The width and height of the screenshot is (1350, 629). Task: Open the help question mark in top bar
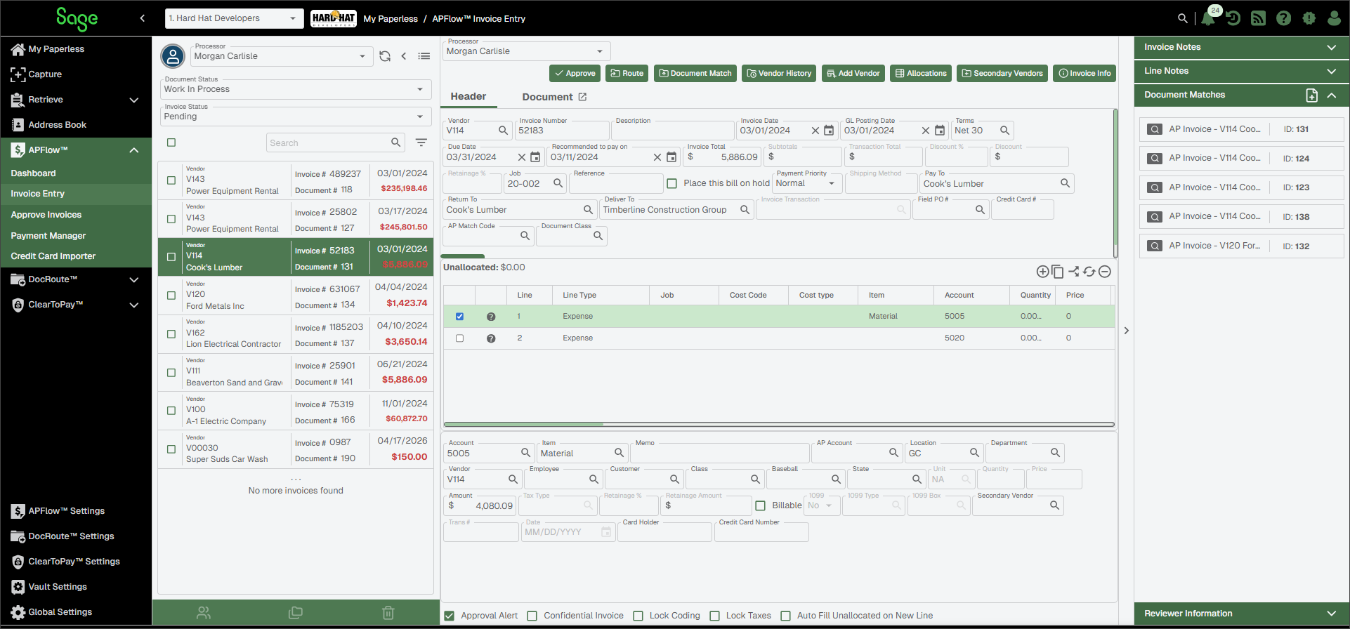point(1283,18)
